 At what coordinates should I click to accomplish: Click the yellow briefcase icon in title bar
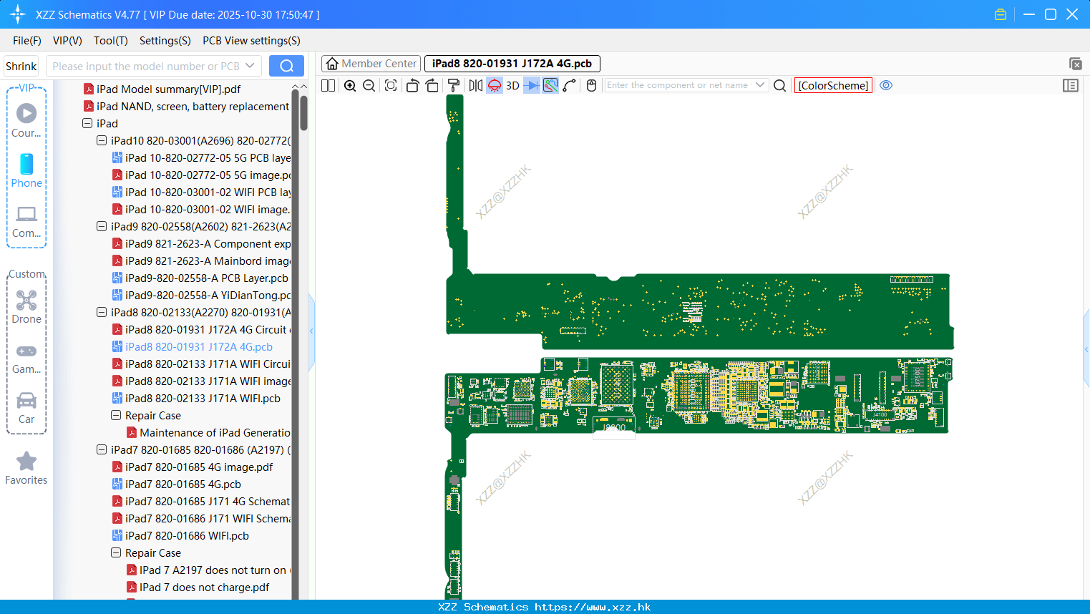pos(1001,14)
